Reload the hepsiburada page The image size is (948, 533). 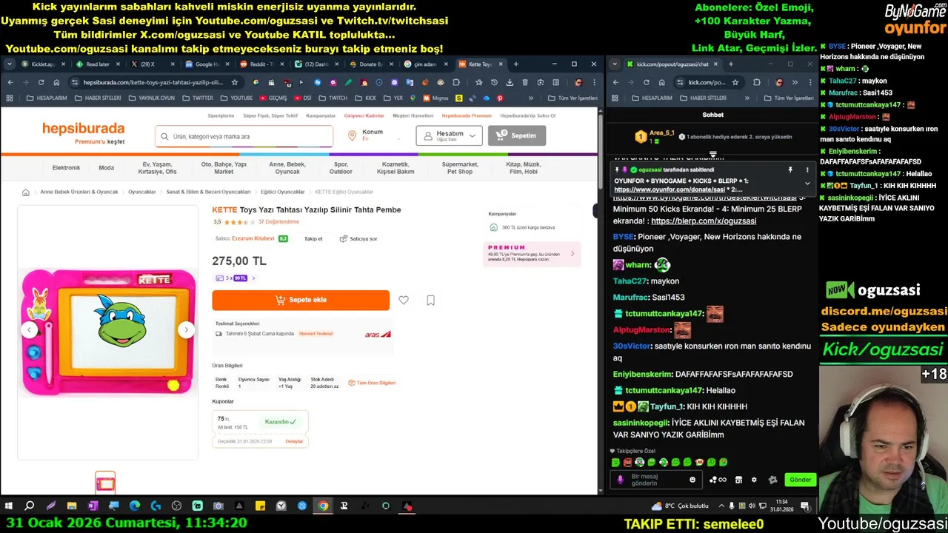(x=41, y=82)
